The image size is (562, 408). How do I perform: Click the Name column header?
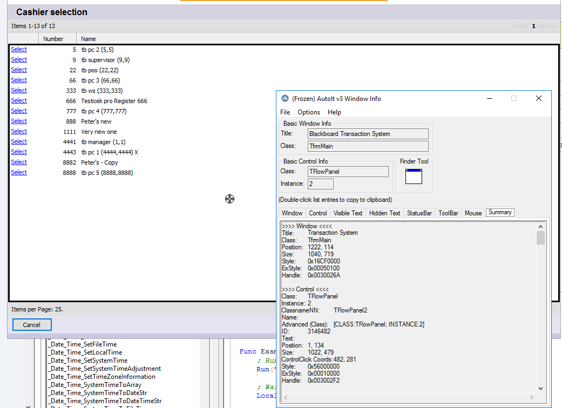[x=88, y=39]
